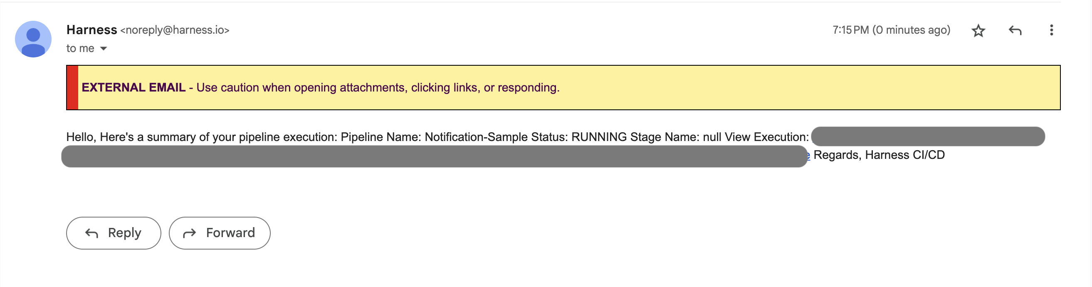This screenshot has height=287, width=1092.
Task: Click the red stripe on the warning banner
Action: coord(72,88)
